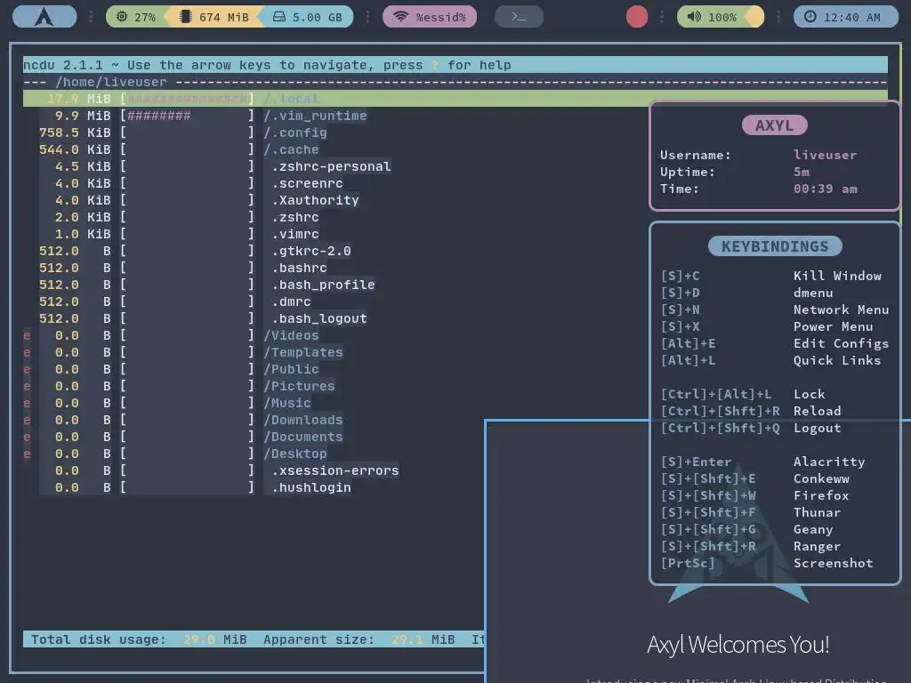
Task: Select the .Xauthority file row
Action: coord(199,200)
